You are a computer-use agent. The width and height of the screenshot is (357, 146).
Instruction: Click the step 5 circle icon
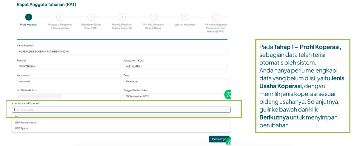point(153,17)
